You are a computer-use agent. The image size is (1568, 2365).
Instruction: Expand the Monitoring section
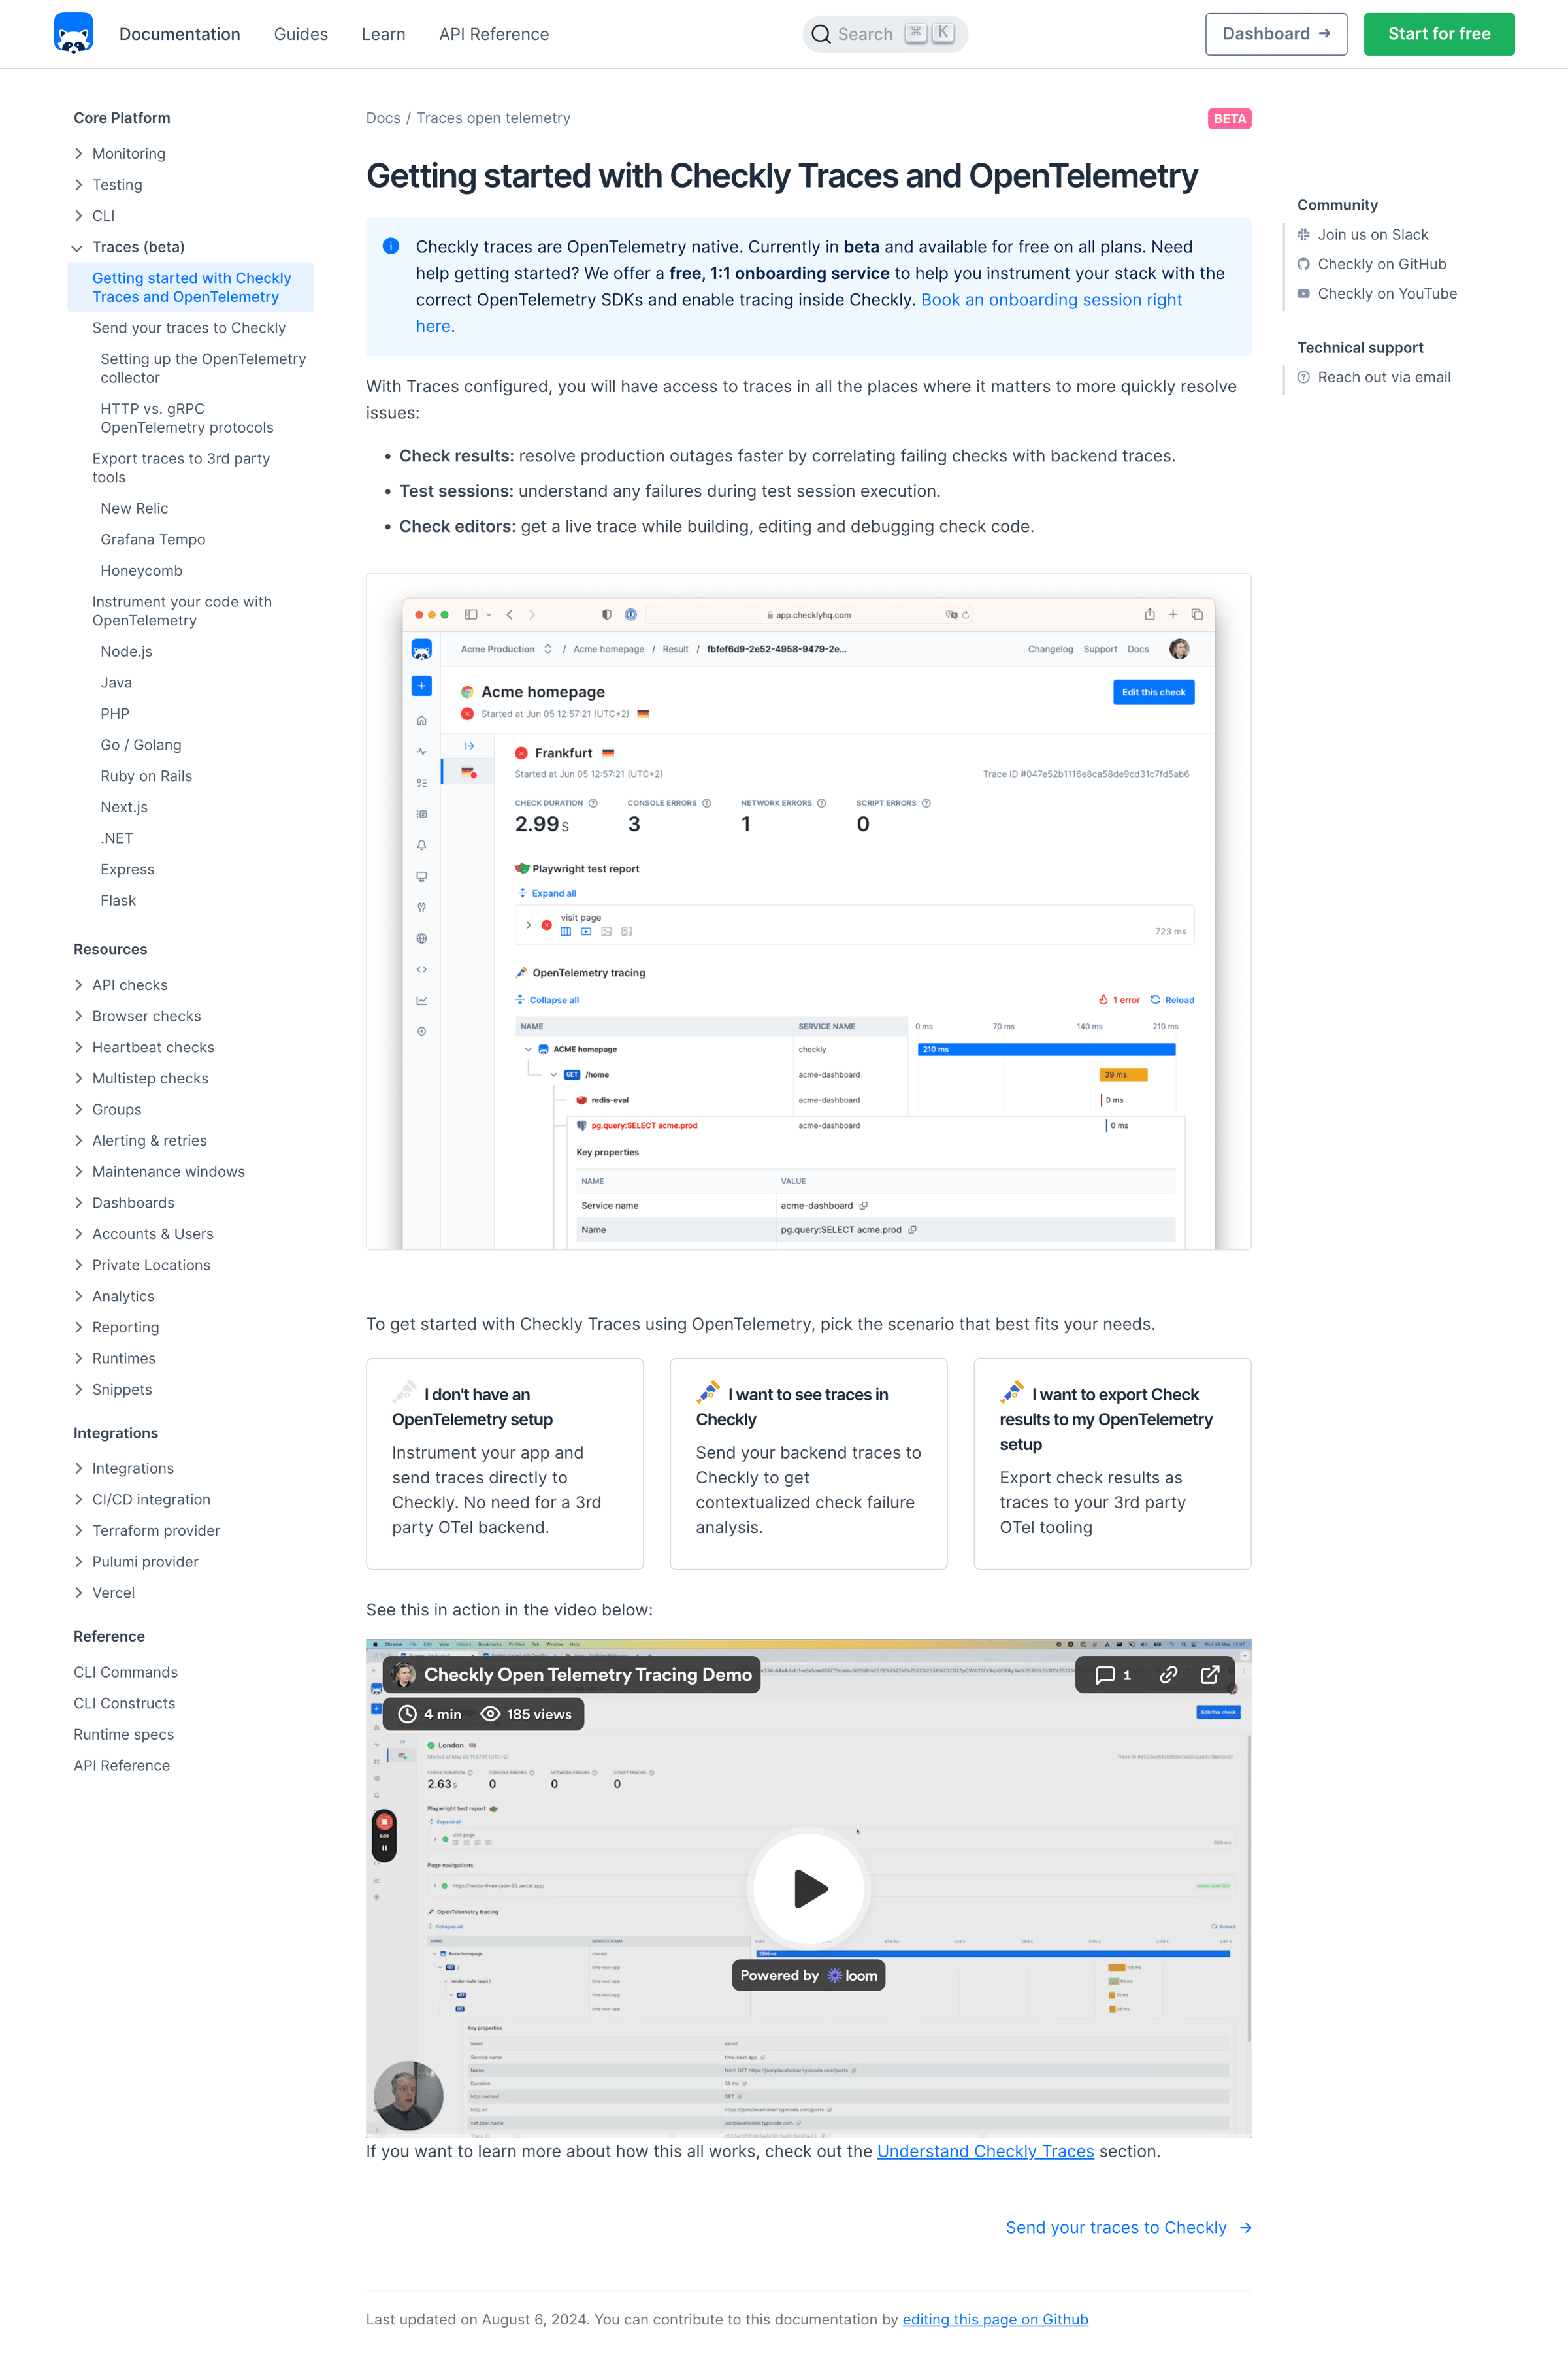79,154
